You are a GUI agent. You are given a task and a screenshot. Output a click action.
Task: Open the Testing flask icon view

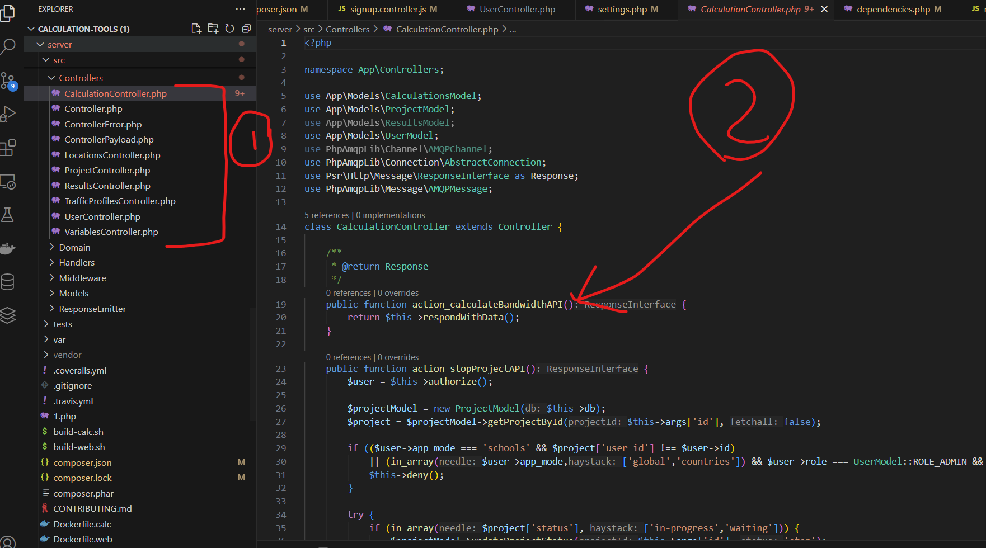coord(8,215)
